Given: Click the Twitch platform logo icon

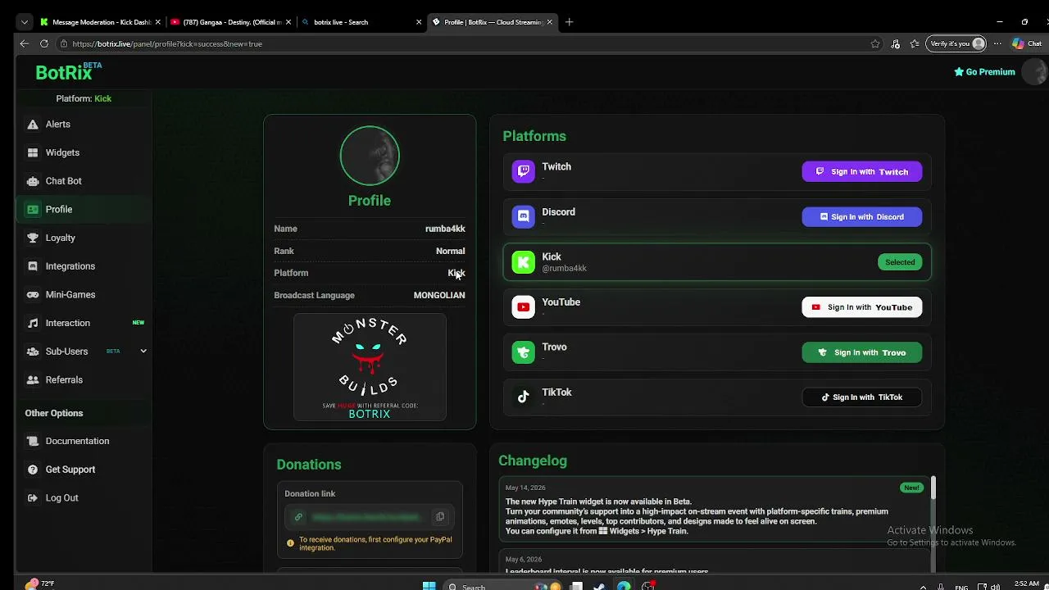Looking at the screenshot, I should point(523,171).
